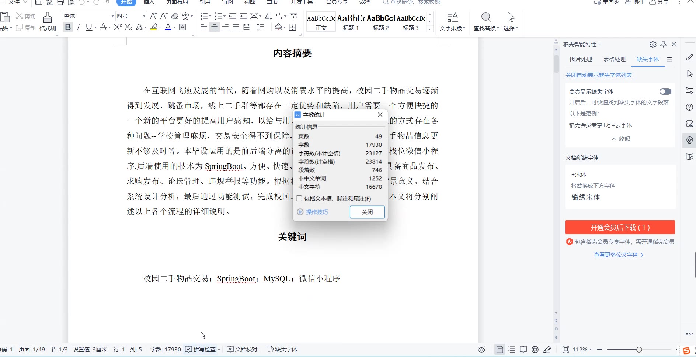This screenshot has width=696, height=357.
Task: Justify the paragraph text
Action: (x=236, y=27)
